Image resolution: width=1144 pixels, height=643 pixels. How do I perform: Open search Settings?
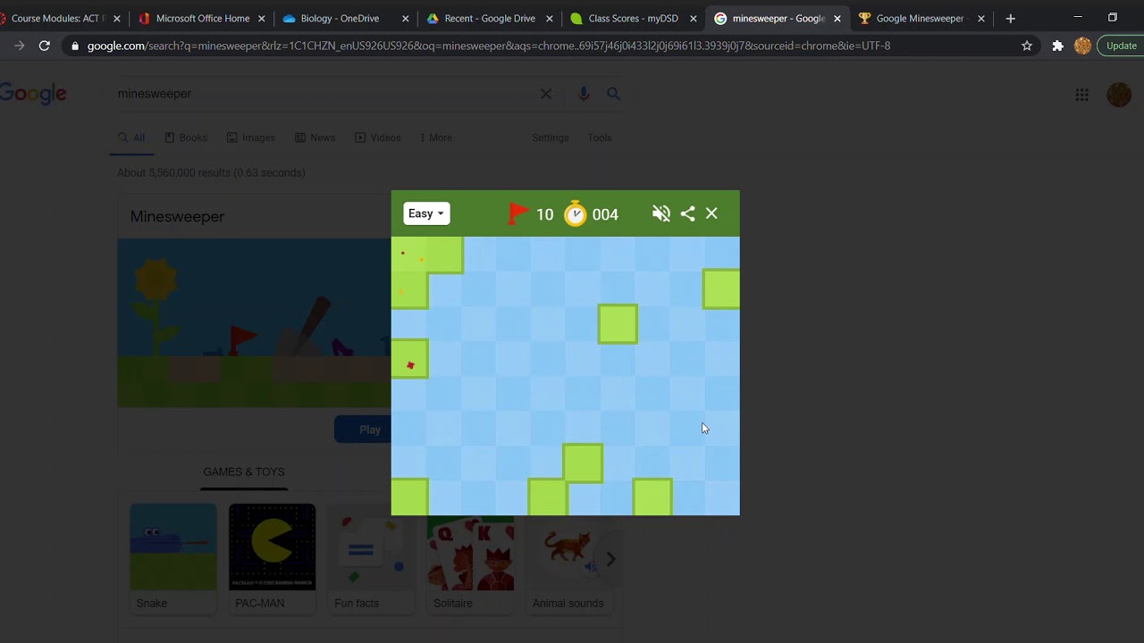(551, 138)
